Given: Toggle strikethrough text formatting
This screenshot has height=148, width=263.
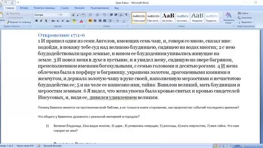Looking at the screenshot, I should coord(53,21).
